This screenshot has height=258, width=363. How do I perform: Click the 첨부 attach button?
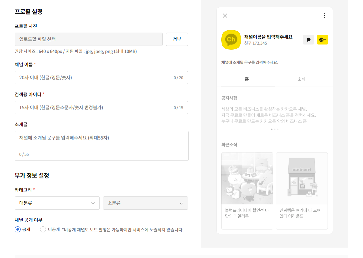177,39
